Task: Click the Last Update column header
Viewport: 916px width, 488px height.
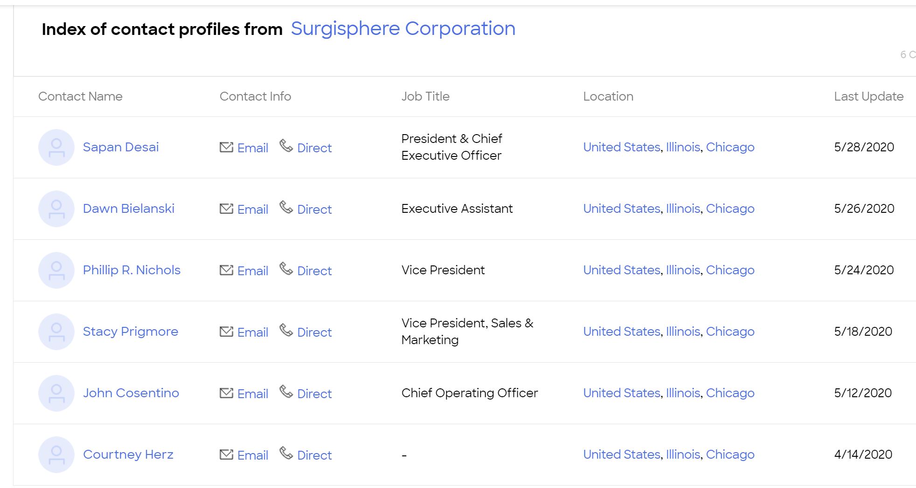Action: tap(868, 96)
